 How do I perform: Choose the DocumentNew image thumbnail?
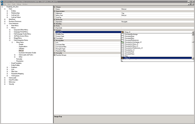pos(122,38)
